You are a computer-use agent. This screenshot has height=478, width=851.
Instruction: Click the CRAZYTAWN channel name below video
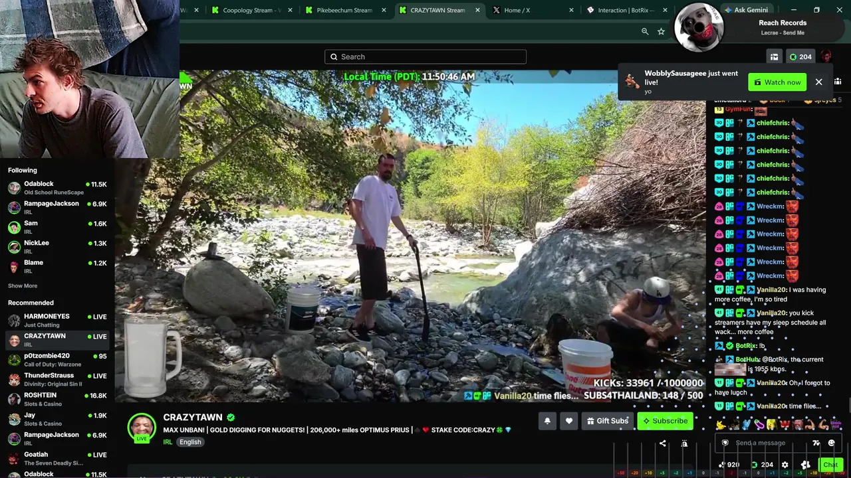192,417
